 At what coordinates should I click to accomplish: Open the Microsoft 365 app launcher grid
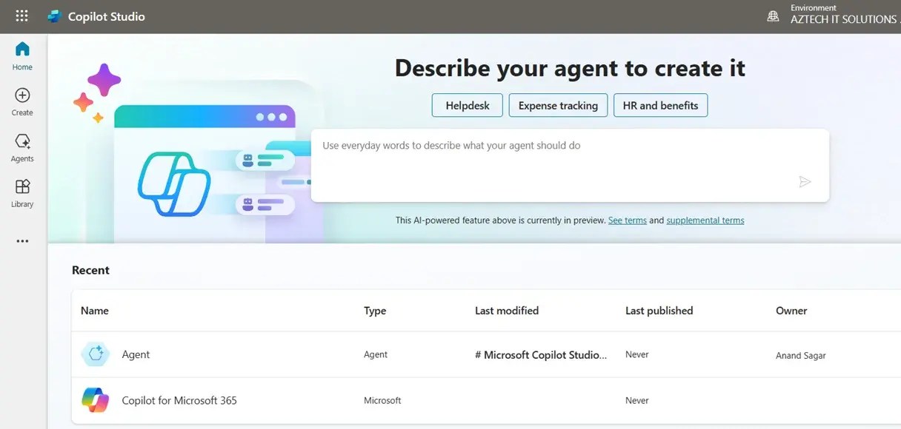click(21, 16)
